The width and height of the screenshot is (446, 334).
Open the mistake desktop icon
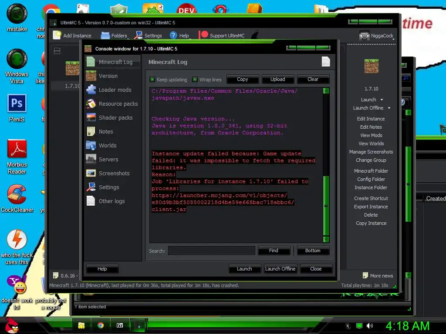(17, 17)
